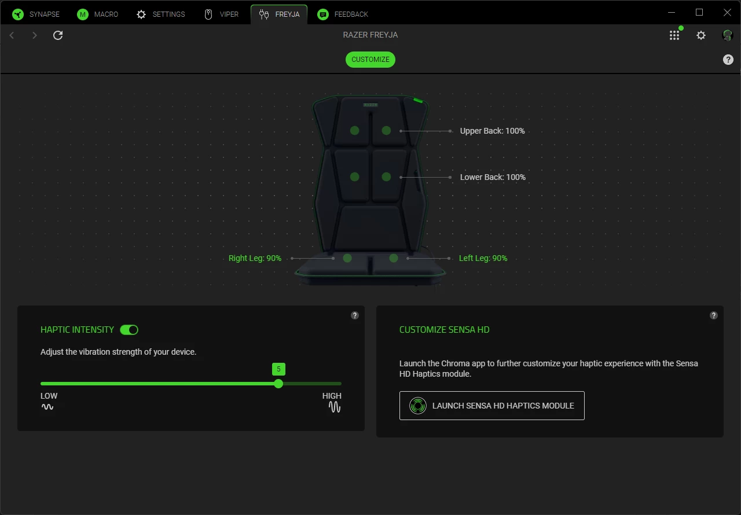Select the Viper device tab

tap(221, 14)
